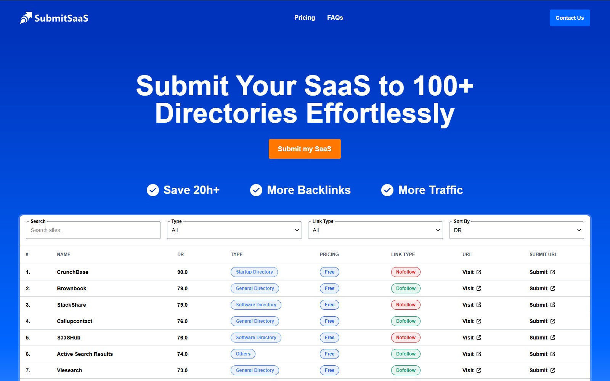
Task: Click the Startup Directory badge for CrunchBase
Action: (254, 272)
